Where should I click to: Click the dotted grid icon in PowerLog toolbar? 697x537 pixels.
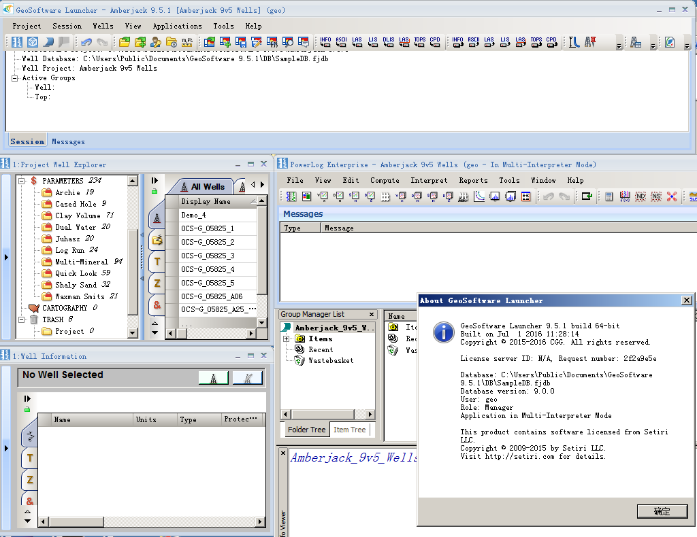(x=385, y=196)
